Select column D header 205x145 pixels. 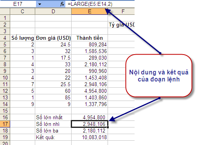tap(53, 11)
